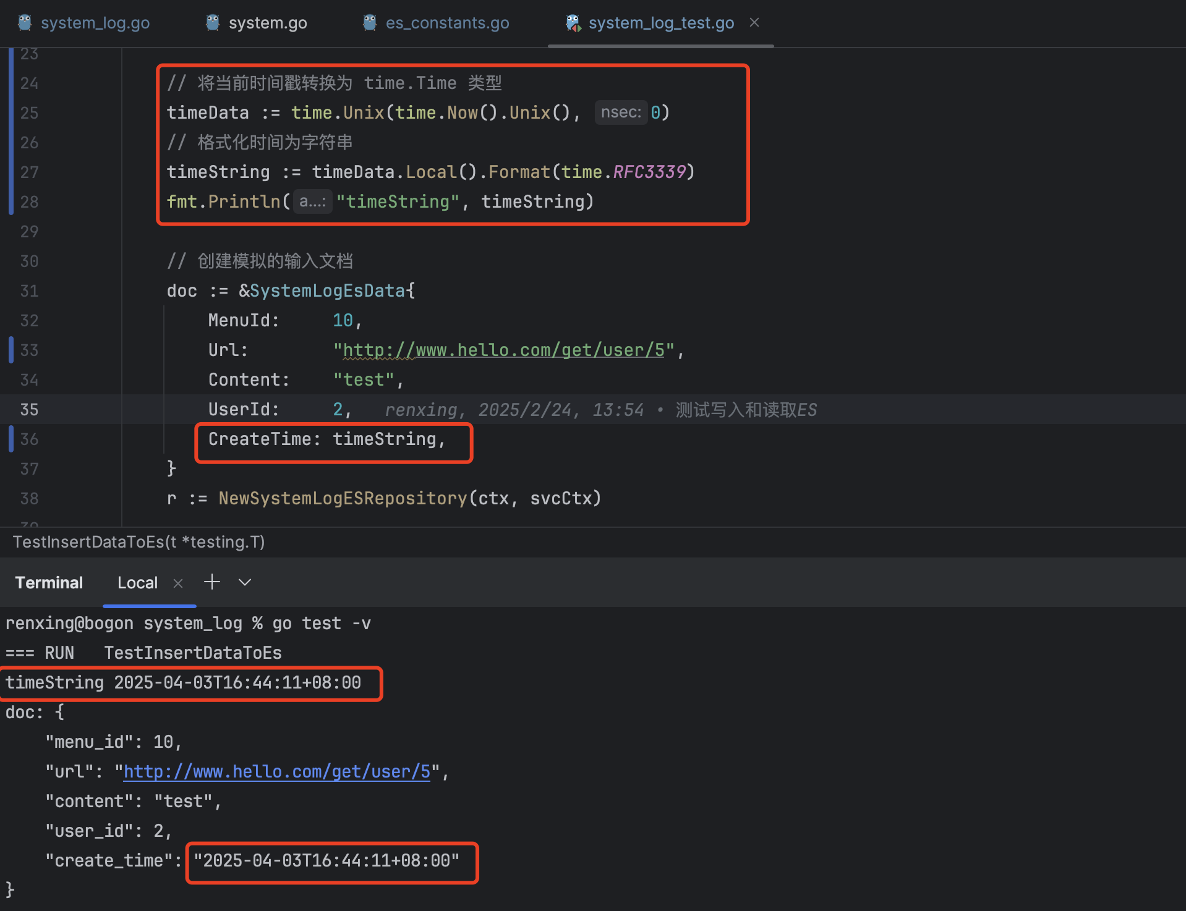Click the URL string in the Url field code

(504, 350)
